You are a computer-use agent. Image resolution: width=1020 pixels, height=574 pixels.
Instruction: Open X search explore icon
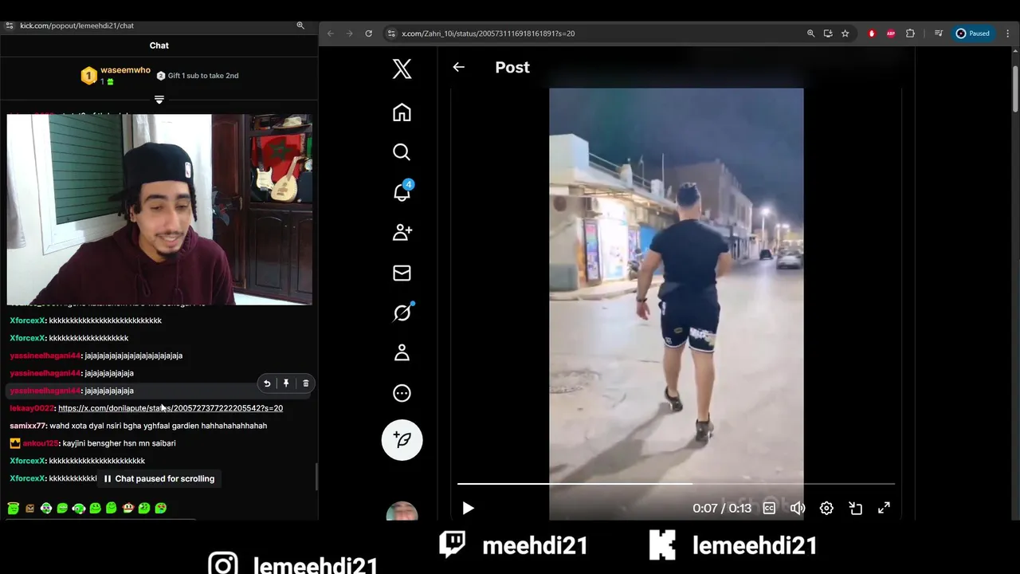click(x=402, y=152)
